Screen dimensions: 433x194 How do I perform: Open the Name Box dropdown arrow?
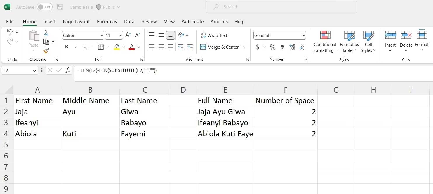tap(34, 70)
